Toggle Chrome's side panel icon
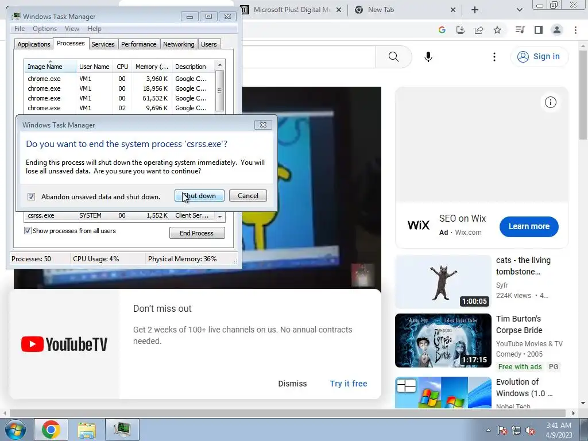This screenshot has height=441, width=588. pos(539,30)
